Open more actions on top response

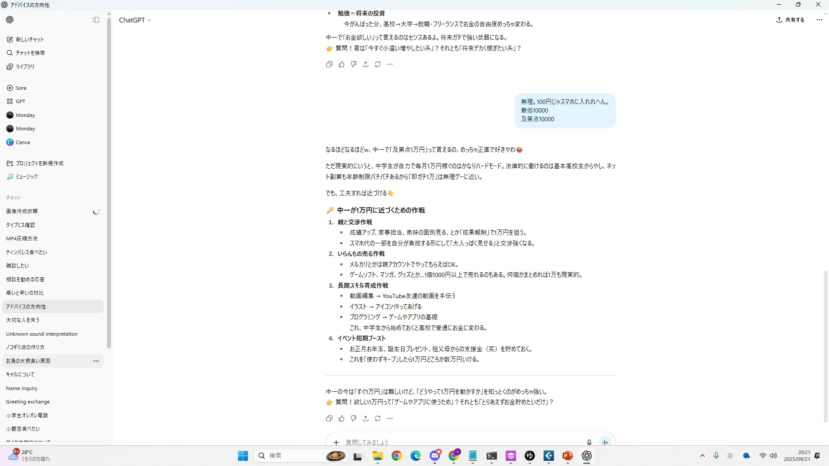(x=390, y=64)
